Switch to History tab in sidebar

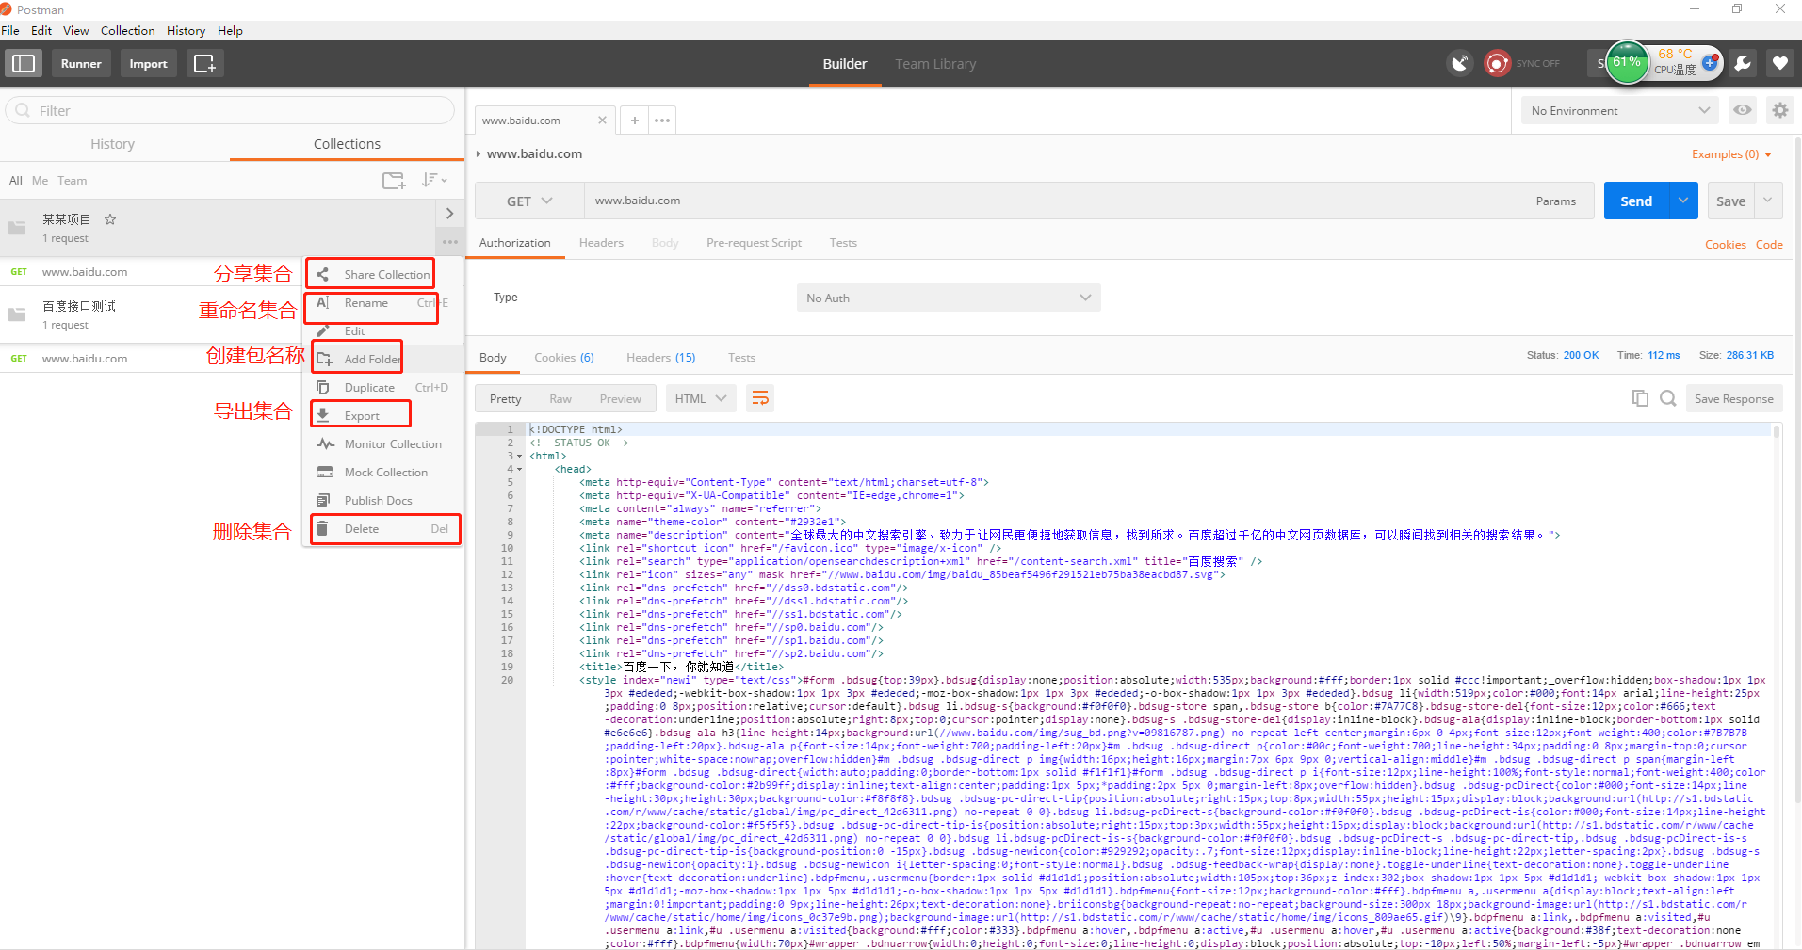pos(113,144)
